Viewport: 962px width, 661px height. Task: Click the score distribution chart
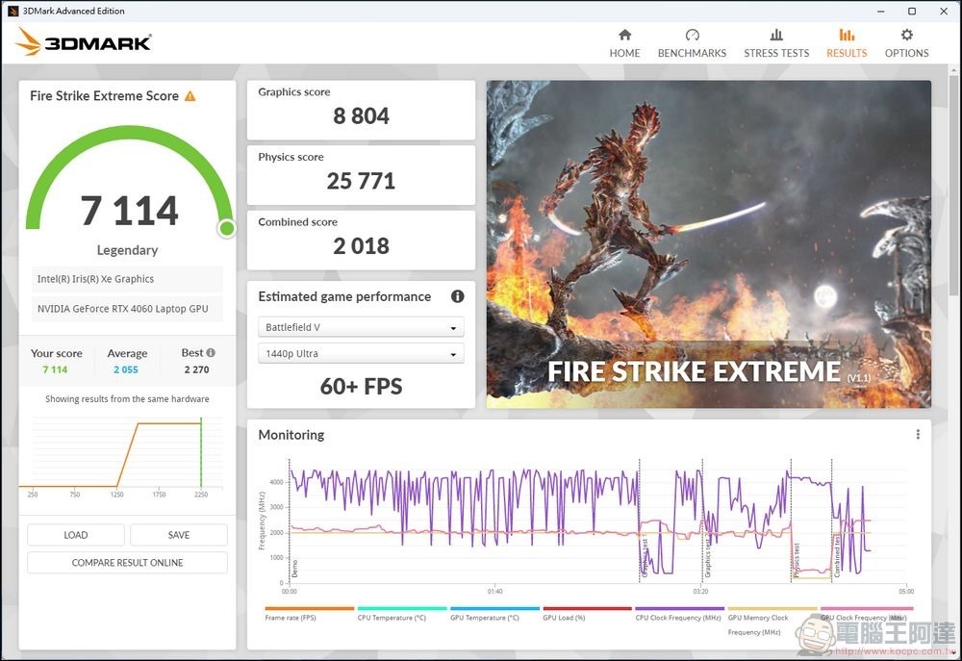coord(121,457)
